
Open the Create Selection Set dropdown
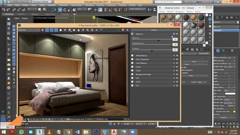tap(137, 9)
